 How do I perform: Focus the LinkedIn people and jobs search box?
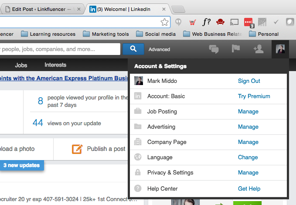[60, 49]
